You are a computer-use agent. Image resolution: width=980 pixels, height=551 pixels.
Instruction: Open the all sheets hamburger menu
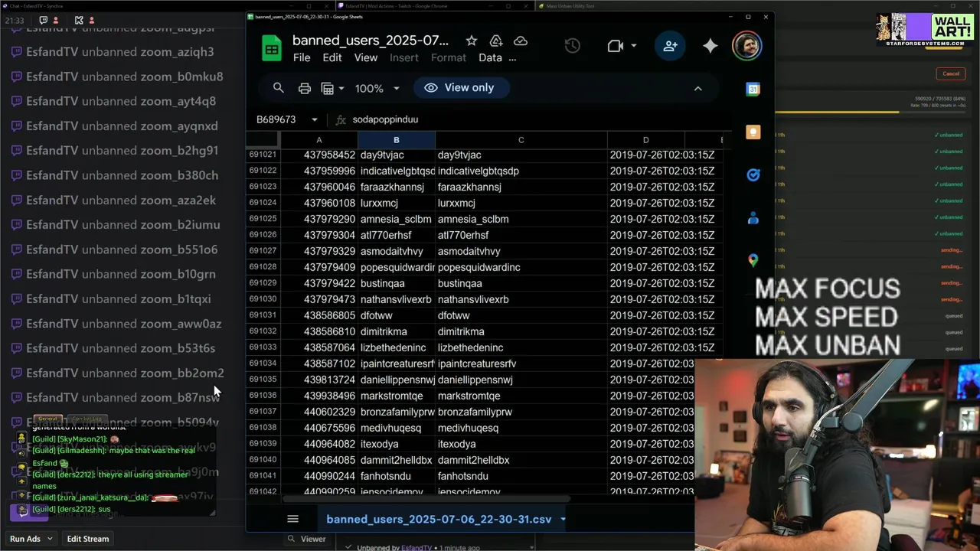[292, 519]
